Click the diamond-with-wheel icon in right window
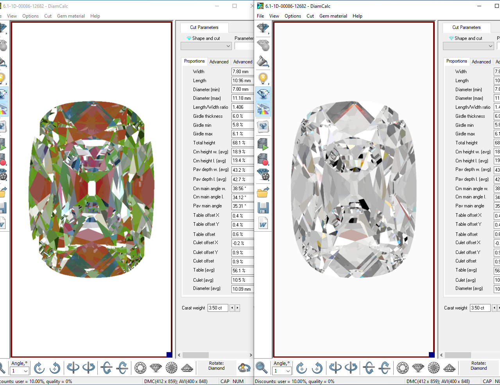The height and width of the screenshot is (385, 500). [263, 175]
